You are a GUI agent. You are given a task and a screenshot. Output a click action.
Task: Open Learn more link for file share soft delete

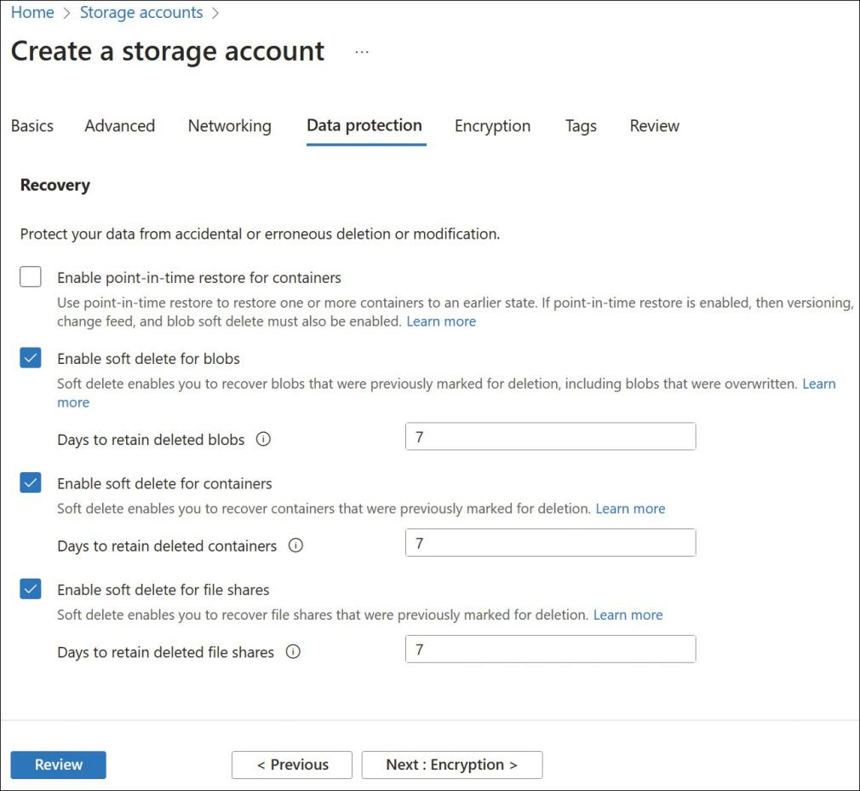tap(628, 615)
